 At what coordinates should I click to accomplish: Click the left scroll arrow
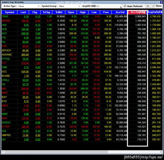pos(3,152)
